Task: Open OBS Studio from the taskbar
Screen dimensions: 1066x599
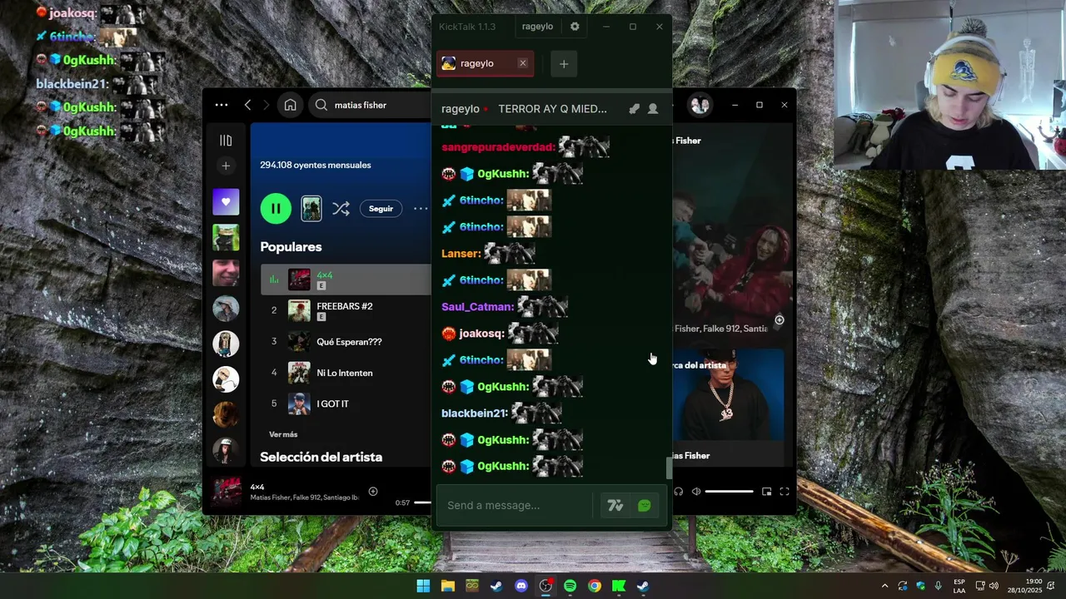Action: click(x=545, y=586)
